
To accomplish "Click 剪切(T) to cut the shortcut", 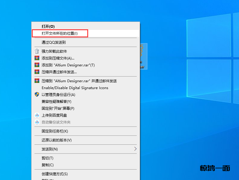I will pos(47,158).
